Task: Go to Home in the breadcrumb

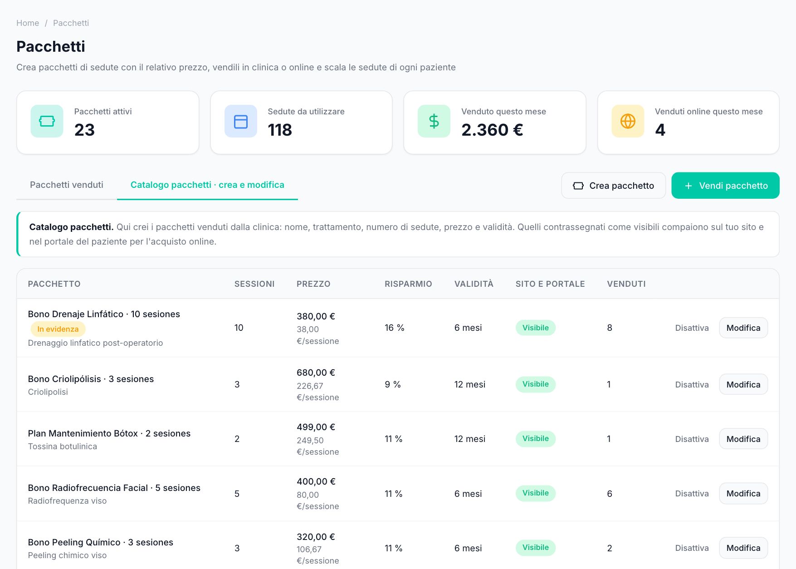Action: coord(28,23)
